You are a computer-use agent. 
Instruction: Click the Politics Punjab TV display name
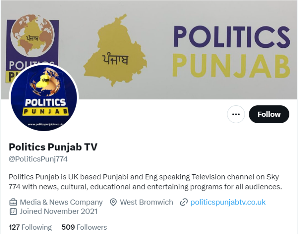point(53,147)
